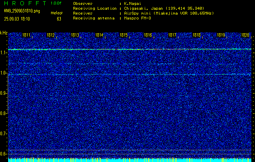Click the 1813 time marker
Image resolution: width=255 pixels, height=162 pixels.
(75, 35)
